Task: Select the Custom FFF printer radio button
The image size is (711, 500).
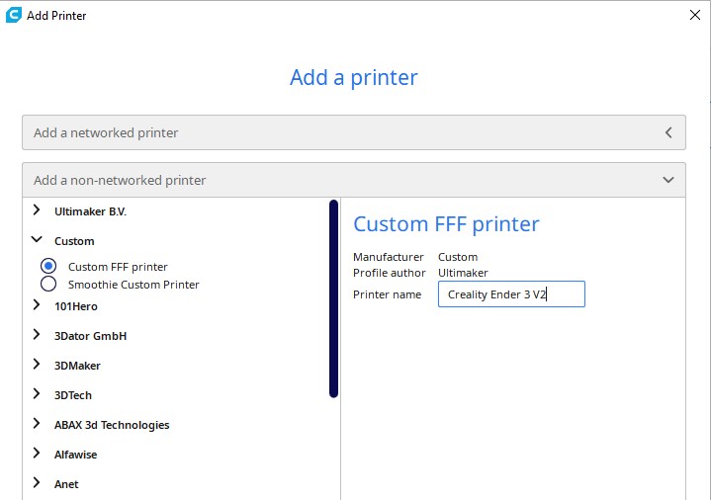Action: click(48, 266)
